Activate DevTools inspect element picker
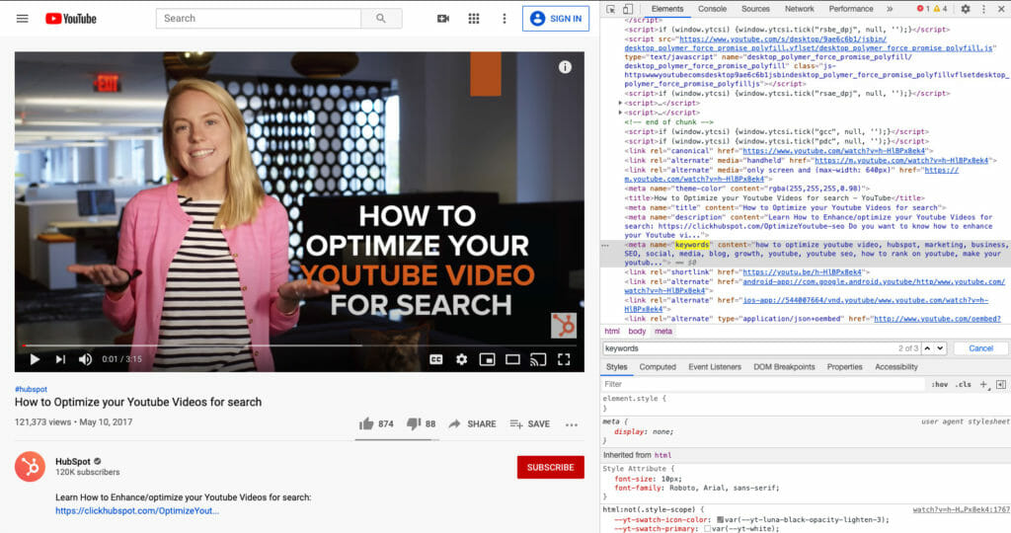 click(610, 9)
